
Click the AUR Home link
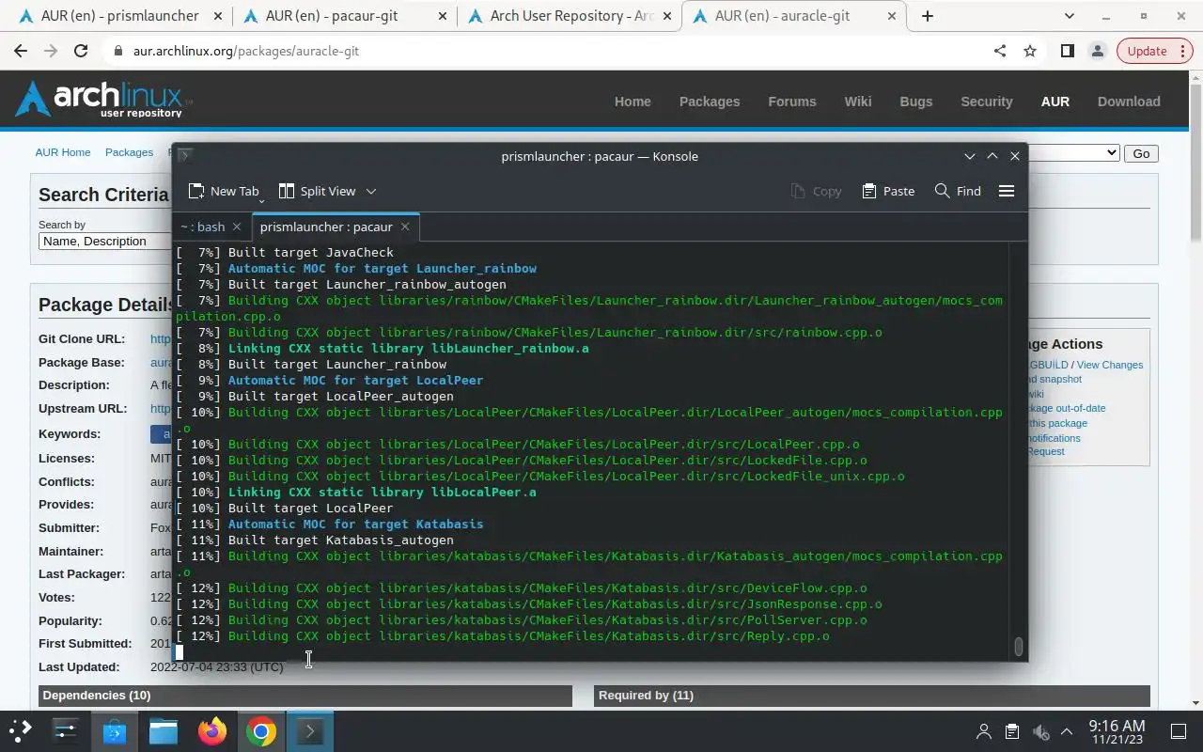[x=63, y=152]
